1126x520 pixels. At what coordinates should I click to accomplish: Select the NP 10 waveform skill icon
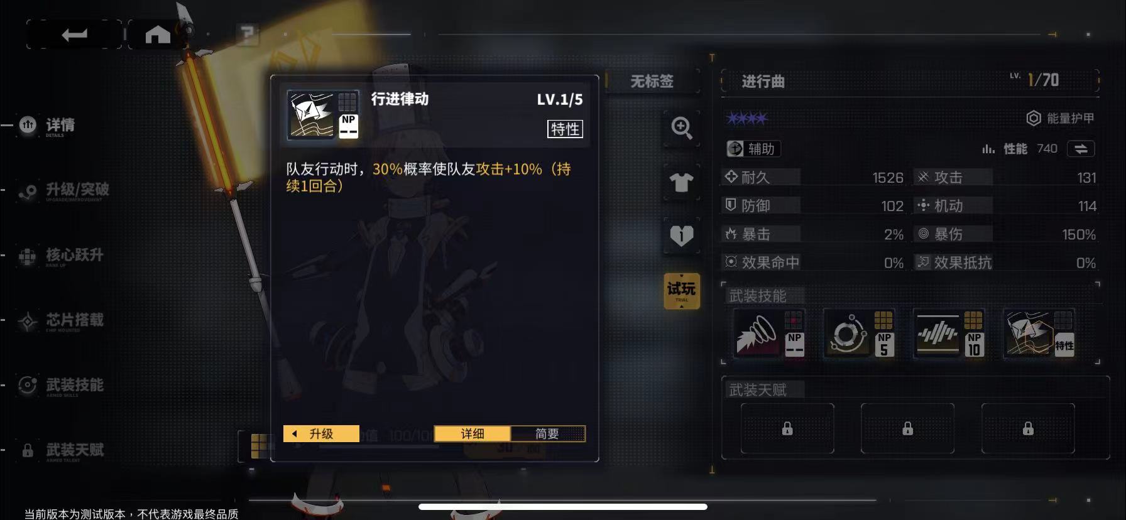tap(949, 333)
